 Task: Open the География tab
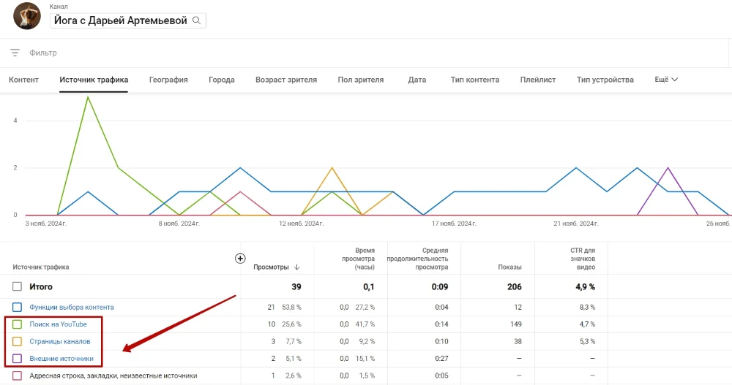168,80
